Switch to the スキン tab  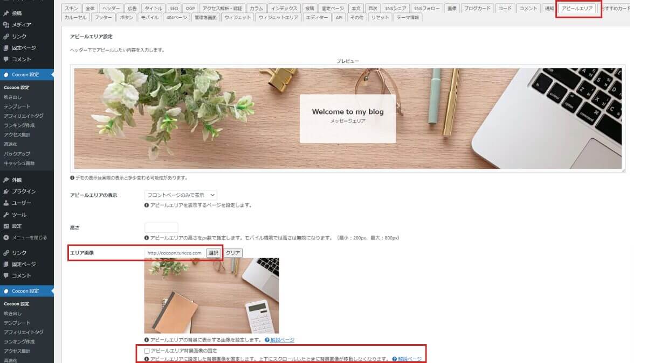(x=72, y=9)
